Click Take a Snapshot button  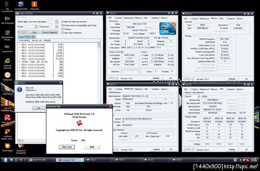click(x=49, y=32)
